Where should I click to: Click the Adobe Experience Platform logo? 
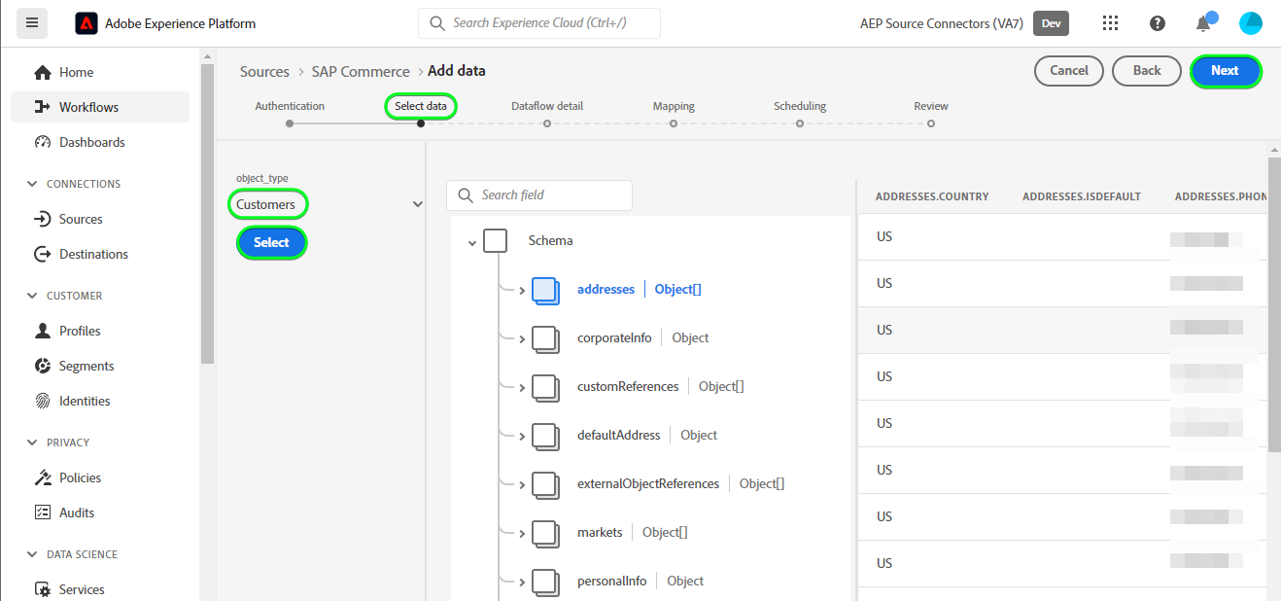pyautogui.click(x=87, y=23)
